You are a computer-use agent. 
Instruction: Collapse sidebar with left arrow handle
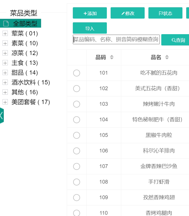2,116
